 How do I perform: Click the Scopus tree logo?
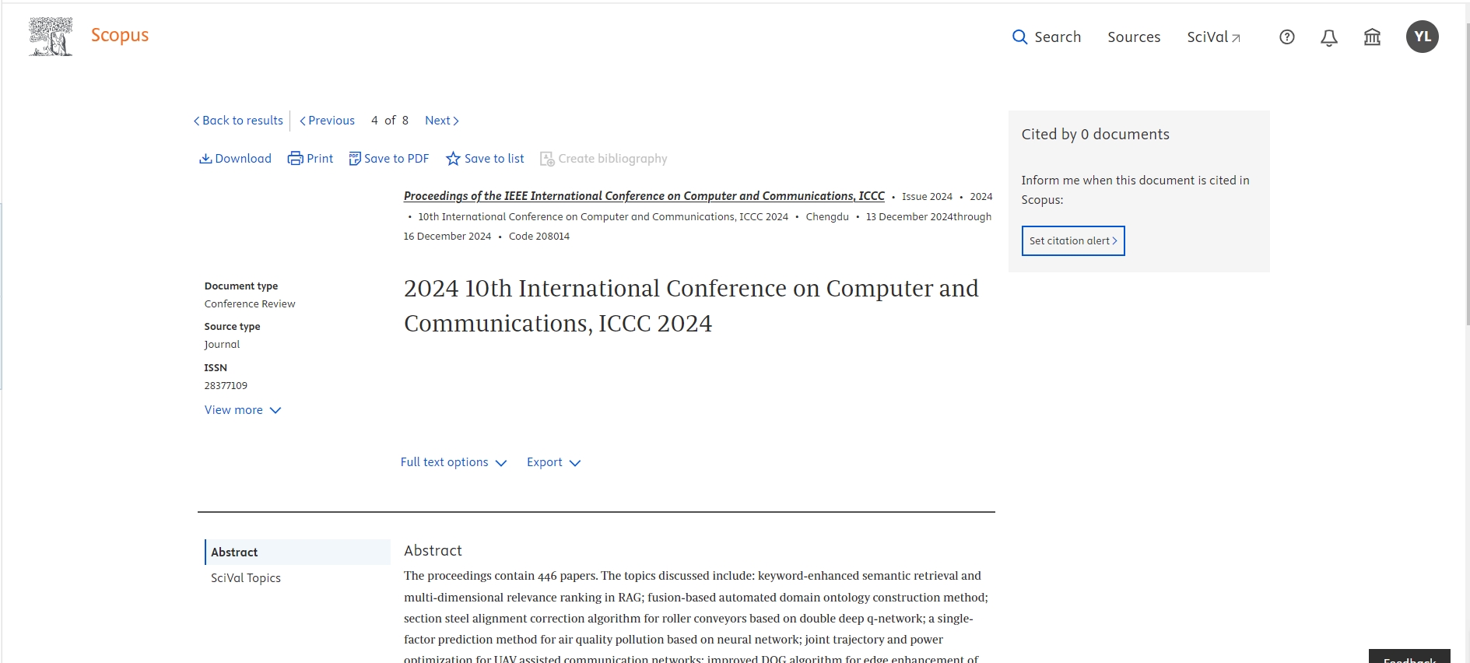[x=51, y=37]
